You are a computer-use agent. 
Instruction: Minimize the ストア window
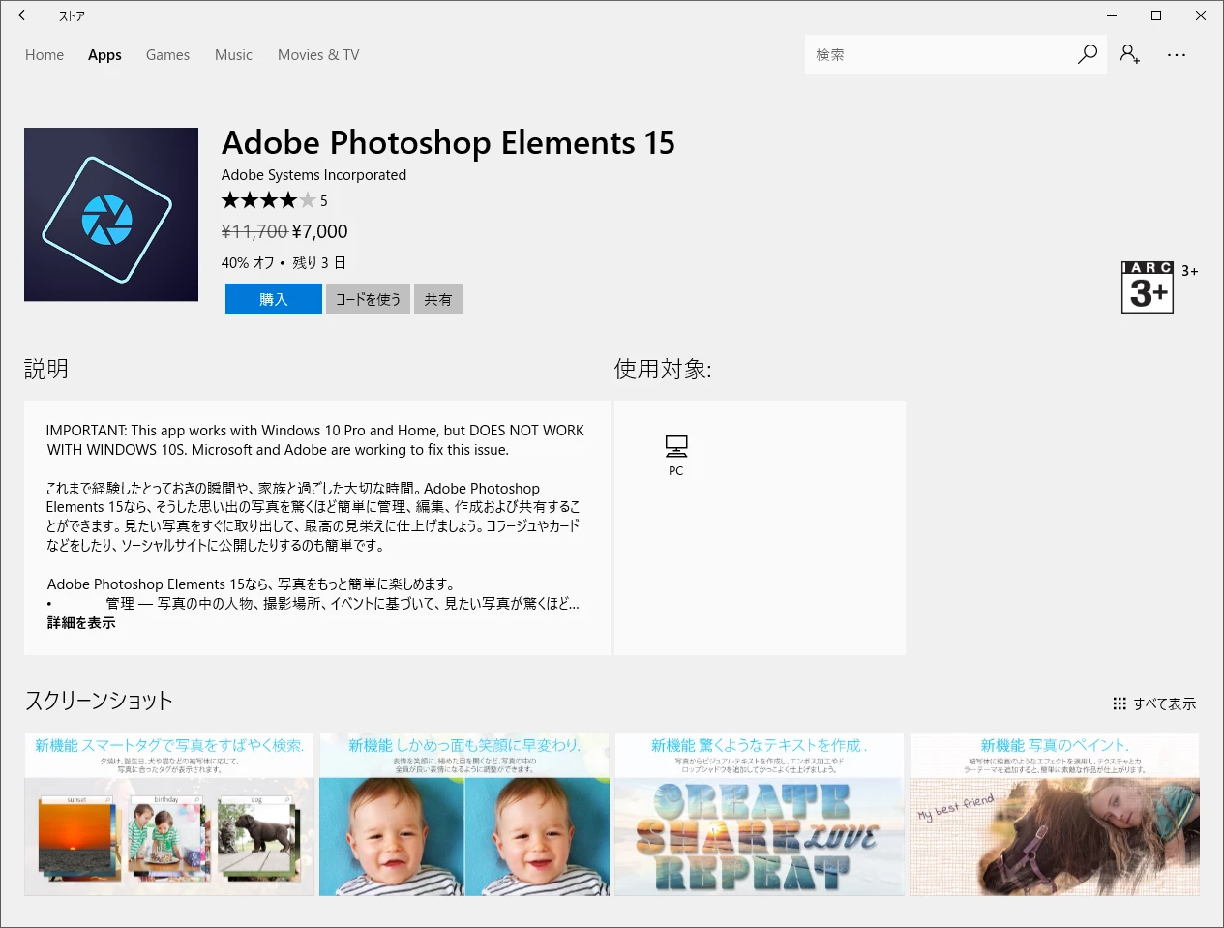1112,15
